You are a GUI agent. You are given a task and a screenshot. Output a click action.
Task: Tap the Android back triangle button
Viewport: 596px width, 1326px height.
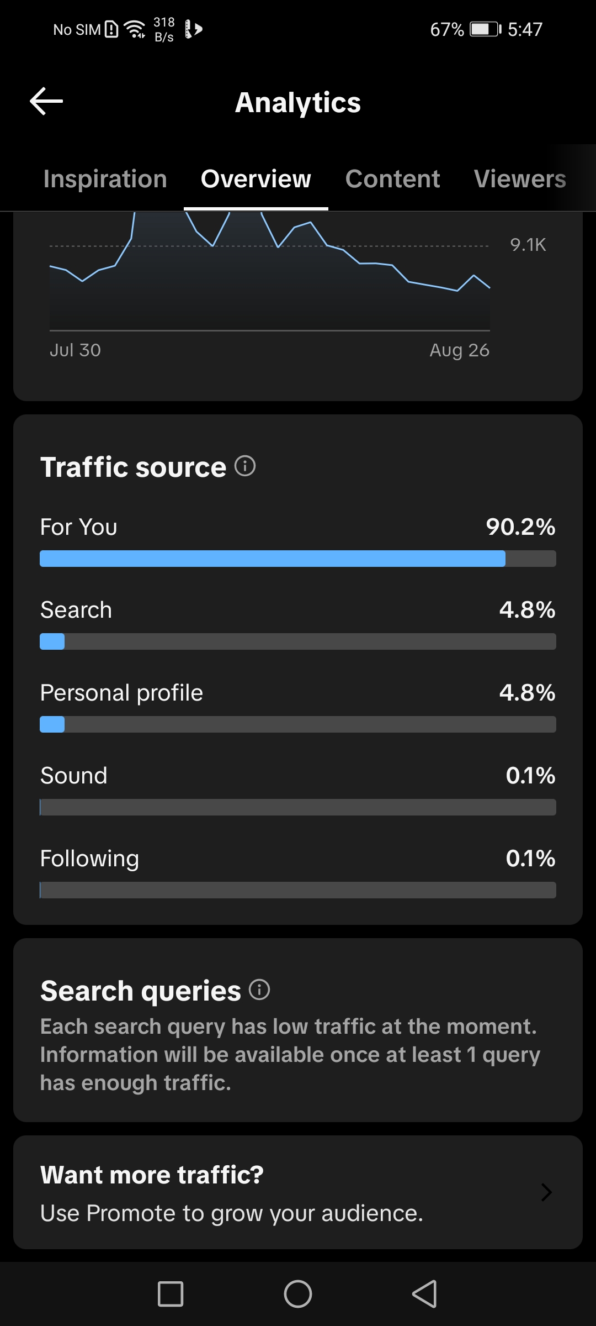[425, 1294]
